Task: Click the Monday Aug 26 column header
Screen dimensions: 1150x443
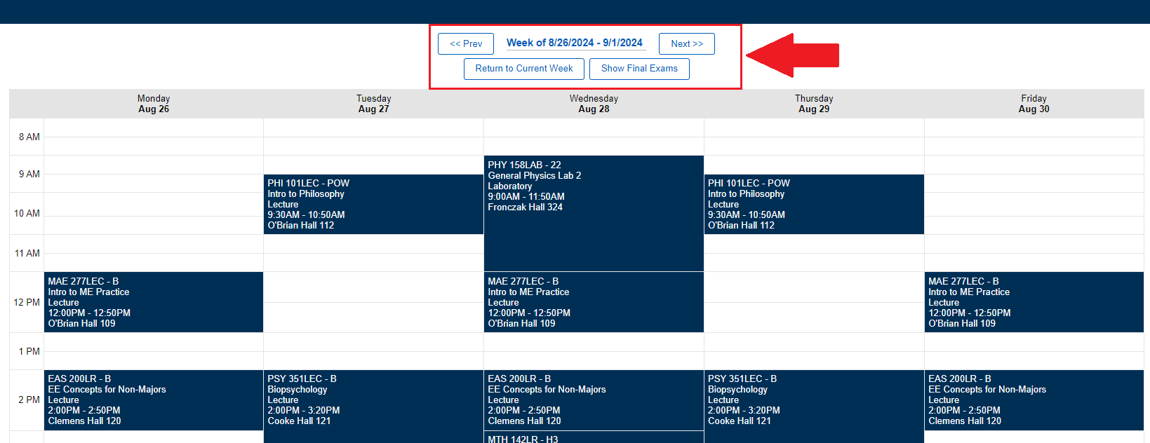Action: click(x=154, y=104)
